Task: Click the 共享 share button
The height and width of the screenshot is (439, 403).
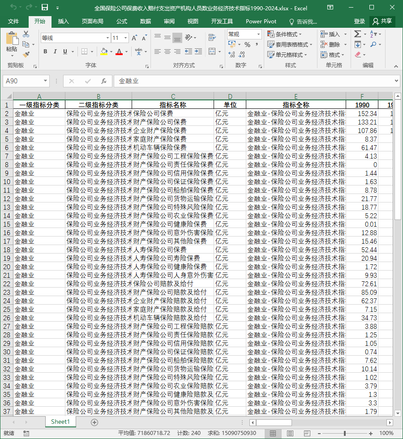Action: [382, 22]
